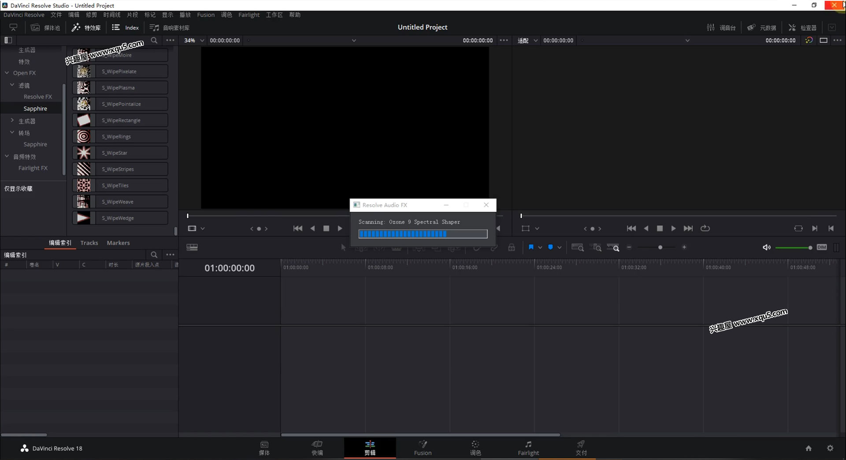Toggle loop playback in timeline viewer

pos(705,228)
